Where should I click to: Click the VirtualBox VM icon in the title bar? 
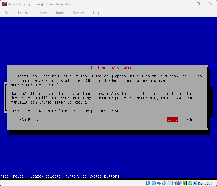4,4
